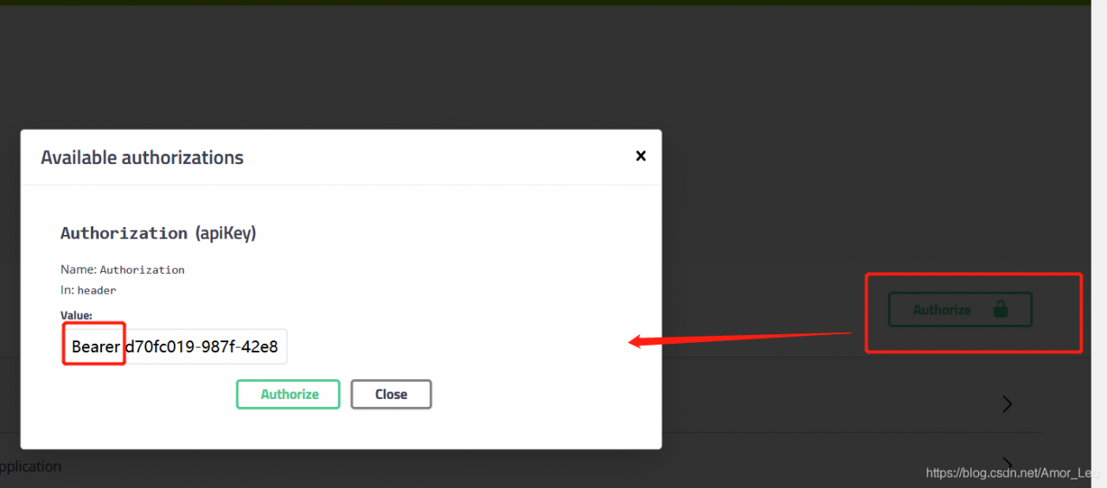Click the Close button in dialog
Image resolution: width=1107 pixels, height=488 pixels.
click(391, 394)
